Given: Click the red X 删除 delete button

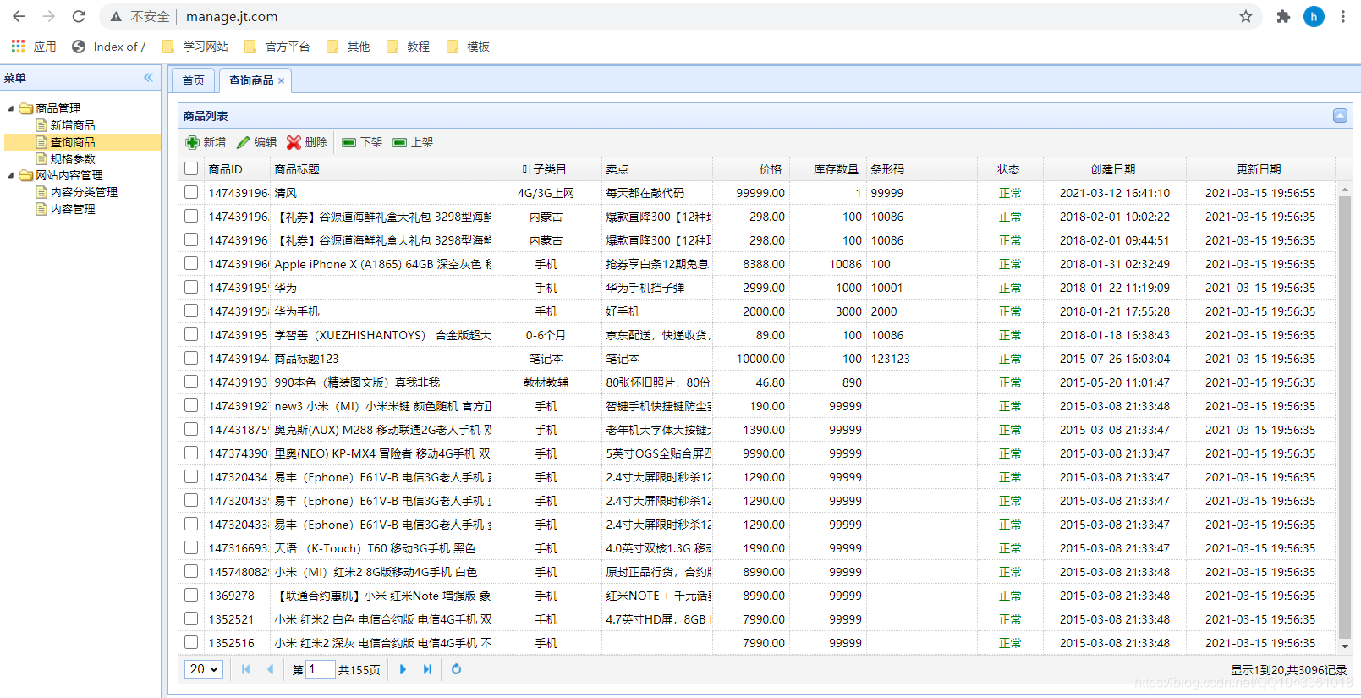Looking at the screenshot, I should coord(307,142).
